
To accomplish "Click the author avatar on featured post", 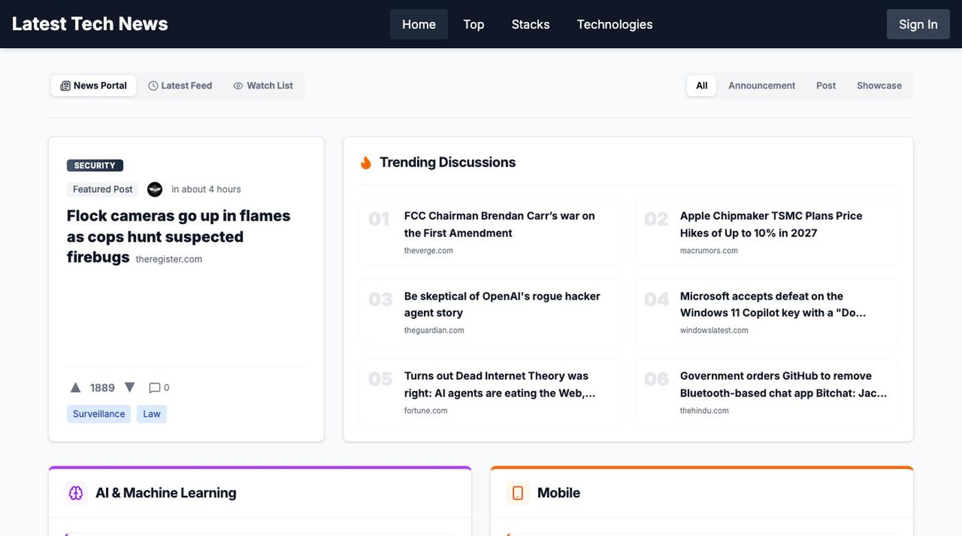I will click(x=155, y=189).
